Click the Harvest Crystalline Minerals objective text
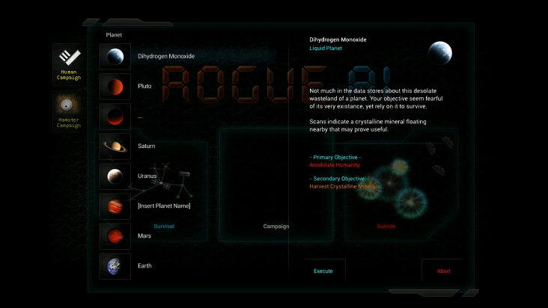The height and width of the screenshot is (308, 548). coord(344,187)
